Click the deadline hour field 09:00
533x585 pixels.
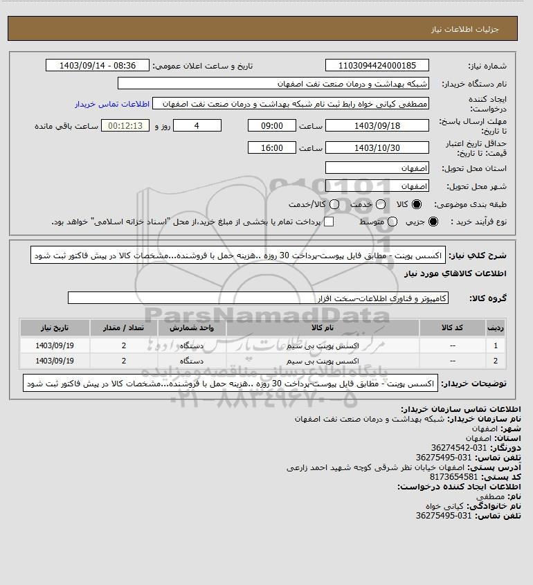(272, 126)
